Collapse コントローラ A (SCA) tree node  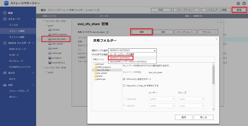44,21
